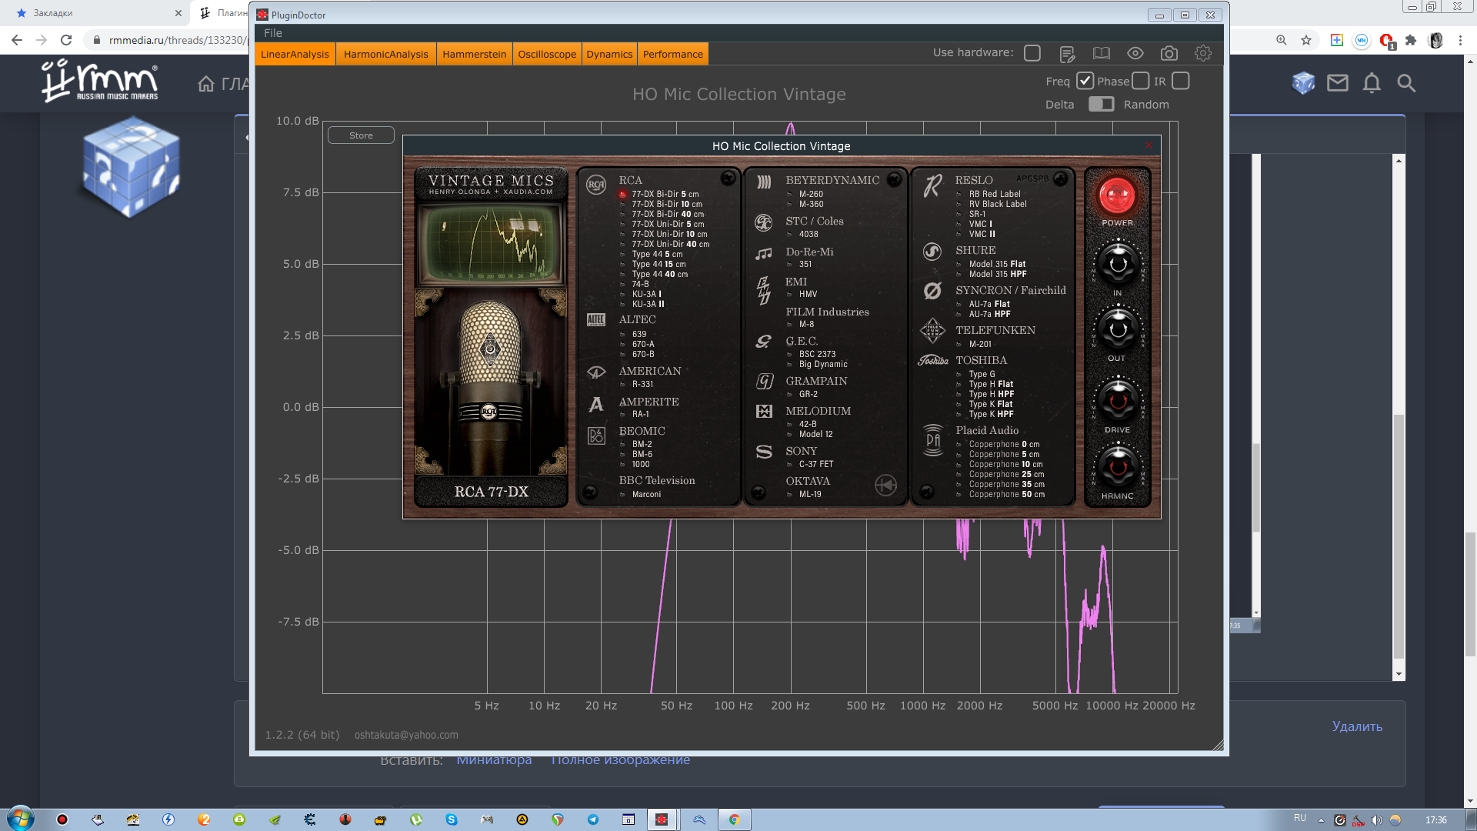Switch to the HarmonicAnalysis tab

point(385,54)
